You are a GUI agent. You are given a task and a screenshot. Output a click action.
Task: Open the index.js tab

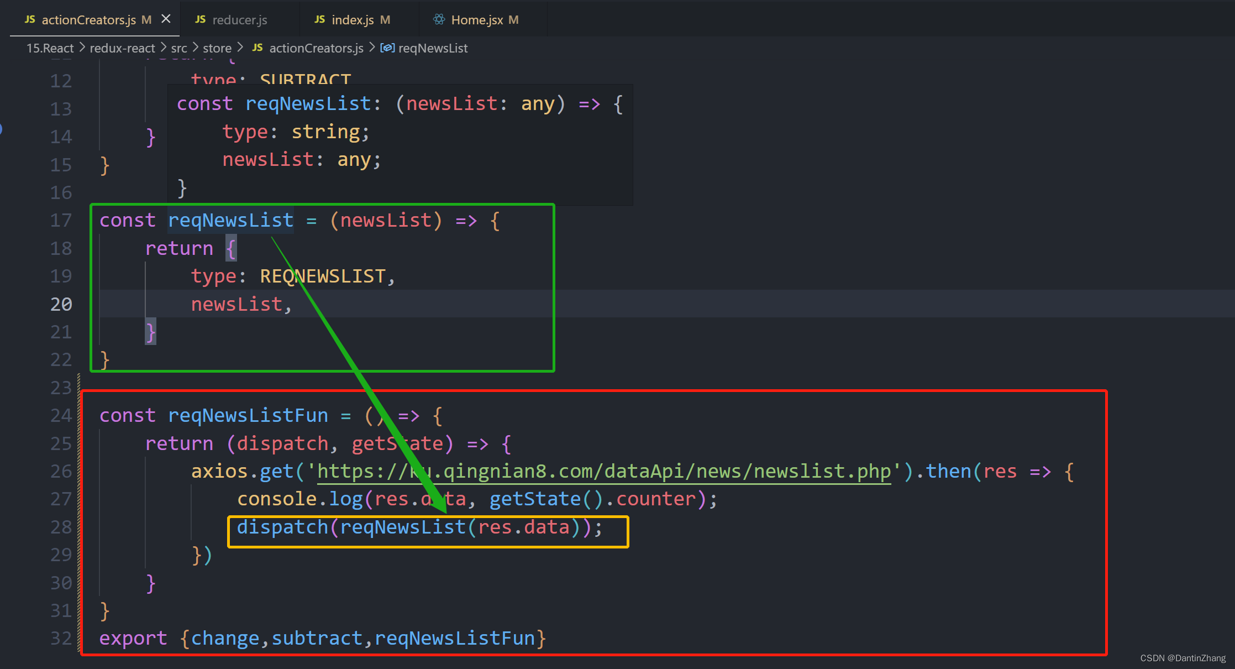[353, 20]
